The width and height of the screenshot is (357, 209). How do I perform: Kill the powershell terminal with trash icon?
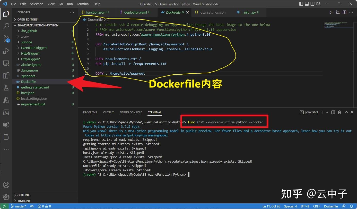point(339,112)
